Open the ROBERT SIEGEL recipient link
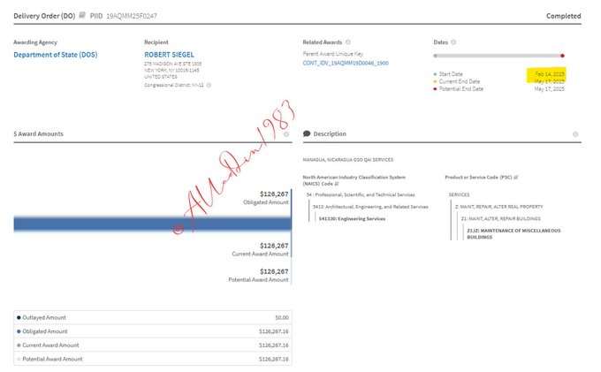Screen dimensions: 601x372 pyautogui.click(x=169, y=54)
